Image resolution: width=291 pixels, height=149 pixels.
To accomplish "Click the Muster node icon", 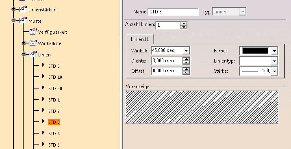I will [x=23, y=20].
